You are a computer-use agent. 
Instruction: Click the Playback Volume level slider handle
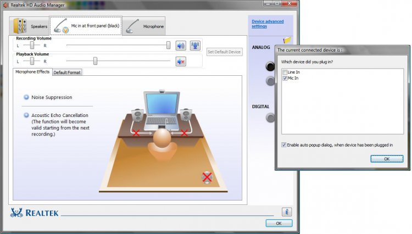[x=95, y=61]
